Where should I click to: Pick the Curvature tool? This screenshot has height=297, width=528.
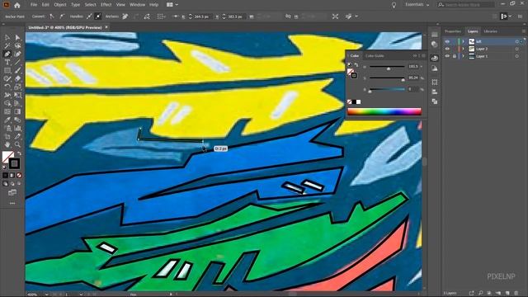click(x=17, y=54)
